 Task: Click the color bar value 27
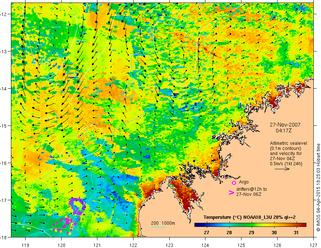coord(206,232)
